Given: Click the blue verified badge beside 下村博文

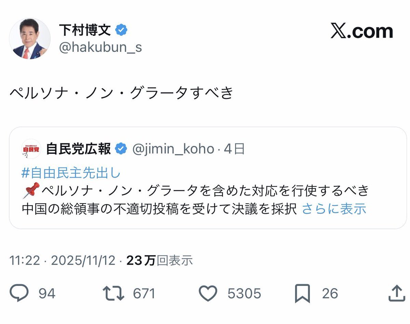Looking at the screenshot, I should coord(121,31).
